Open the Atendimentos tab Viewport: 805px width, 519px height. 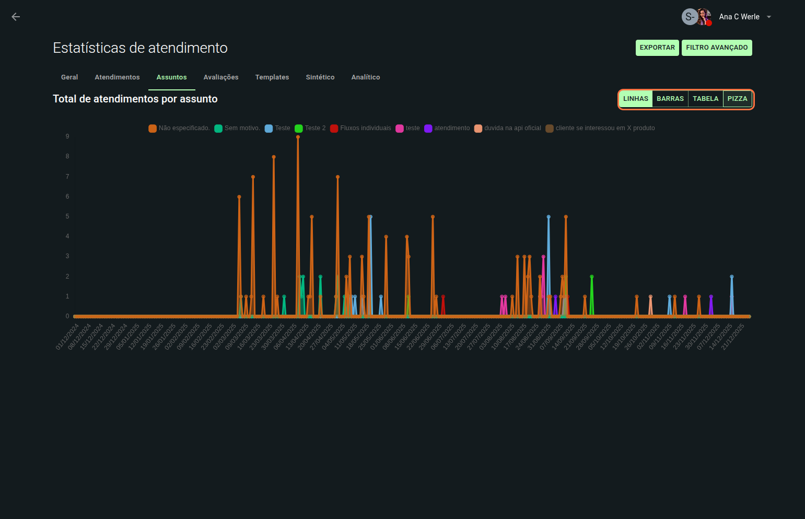pos(117,77)
